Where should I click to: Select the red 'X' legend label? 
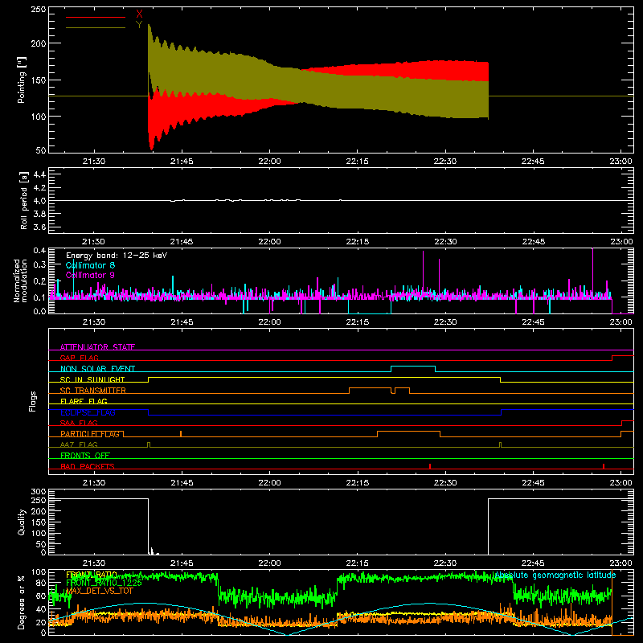139,14
